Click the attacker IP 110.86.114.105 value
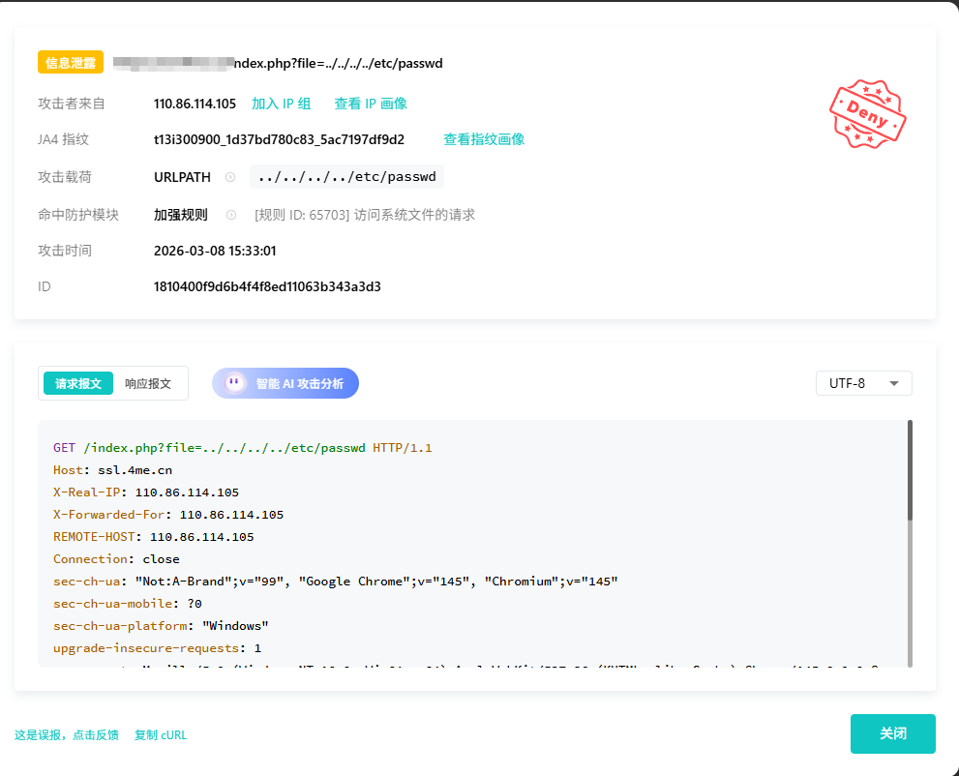The image size is (959, 776). [195, 104]
